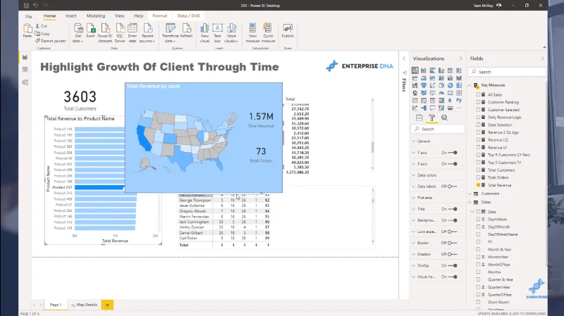Open the Data / Drill tab
564x316 pixels.
(188, 15)
